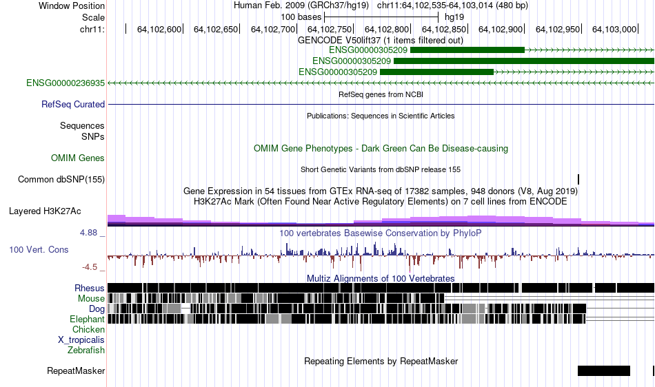This screenshot has height=387, width=655.
Task: Click the Rhesus alignment bar
Action: (381, 288)
